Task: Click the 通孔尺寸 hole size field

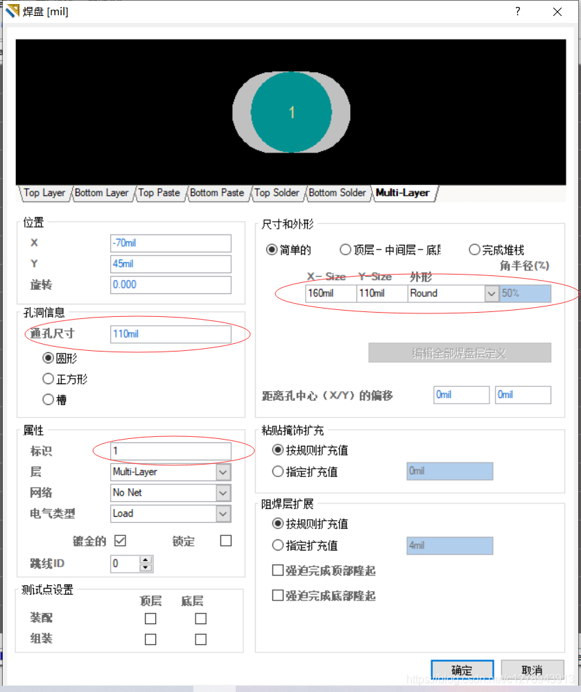Action: pos(171,334)
